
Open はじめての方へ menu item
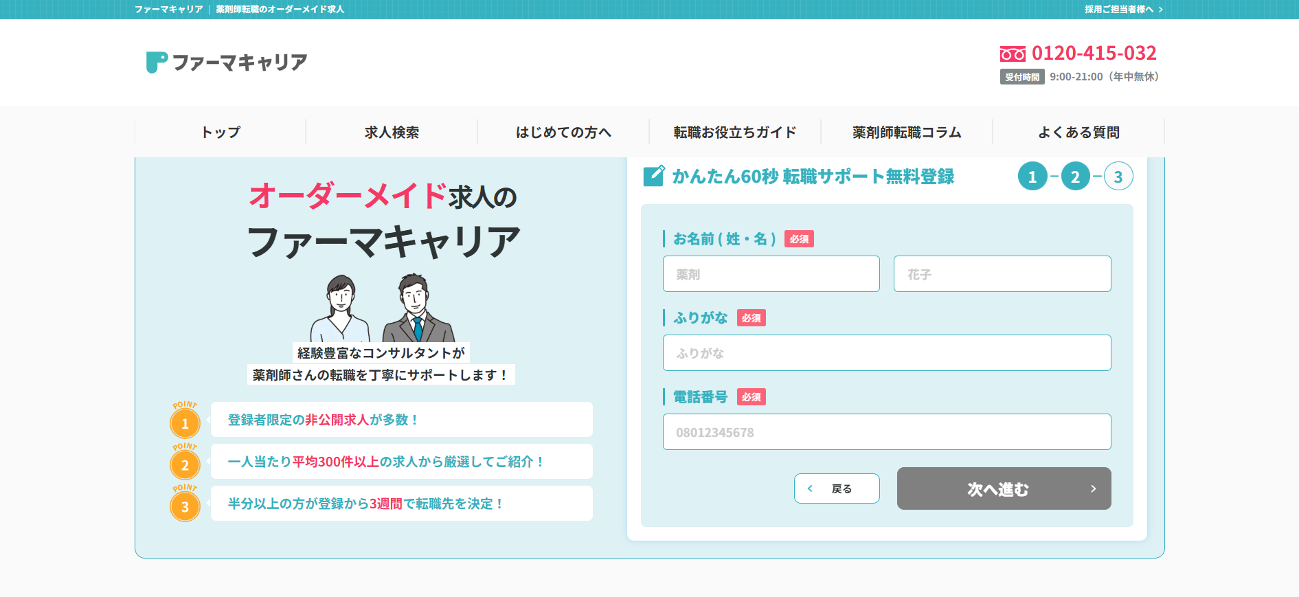[563, 132]
